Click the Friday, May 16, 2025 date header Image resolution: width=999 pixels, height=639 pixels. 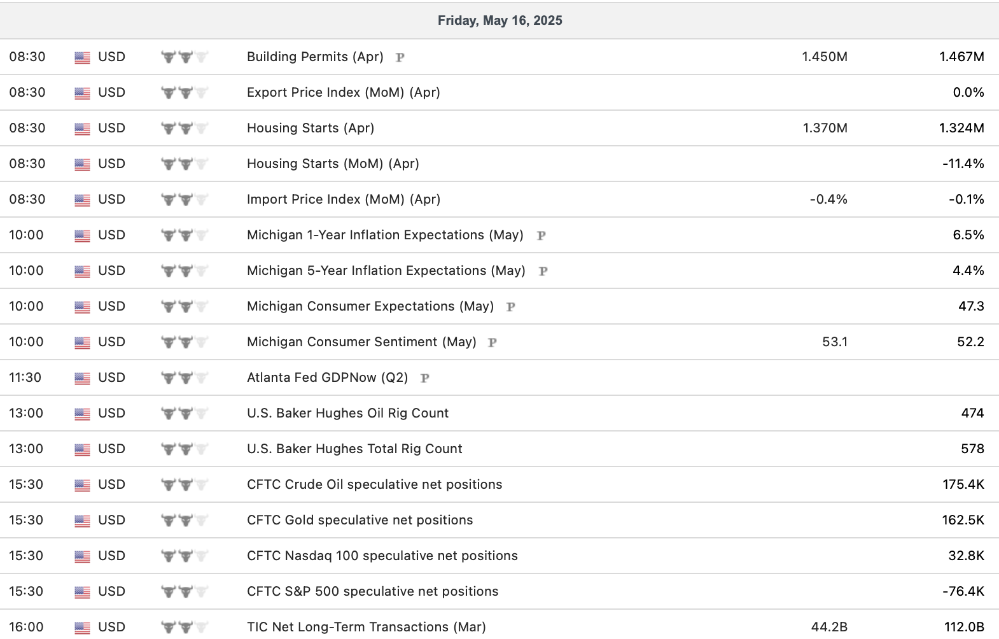tap(499, 20)
